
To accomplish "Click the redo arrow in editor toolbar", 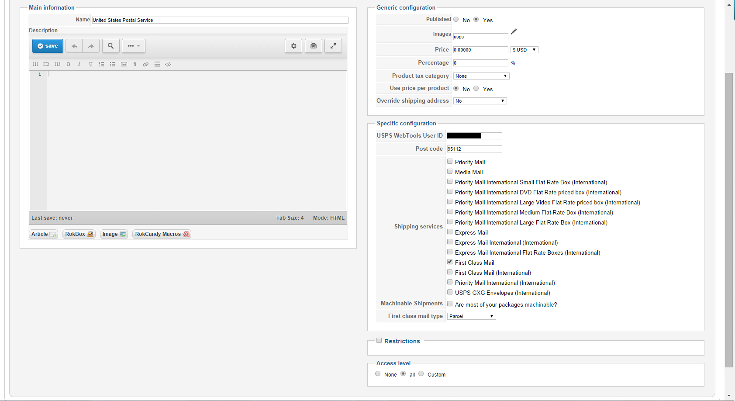I will (x=91, y=46).
